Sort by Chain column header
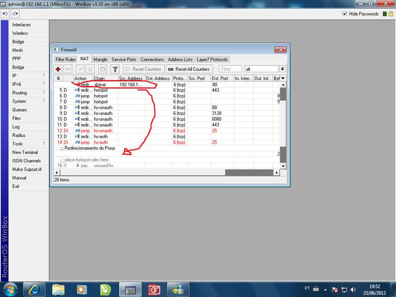This screenshot has width=396, height=297. [105, 78]
